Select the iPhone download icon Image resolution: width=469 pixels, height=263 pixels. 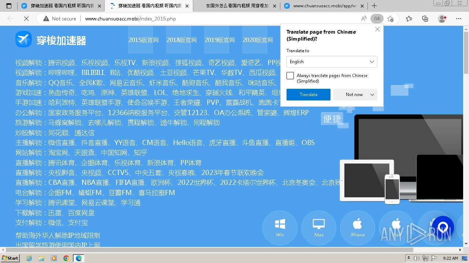pos(358,228)
